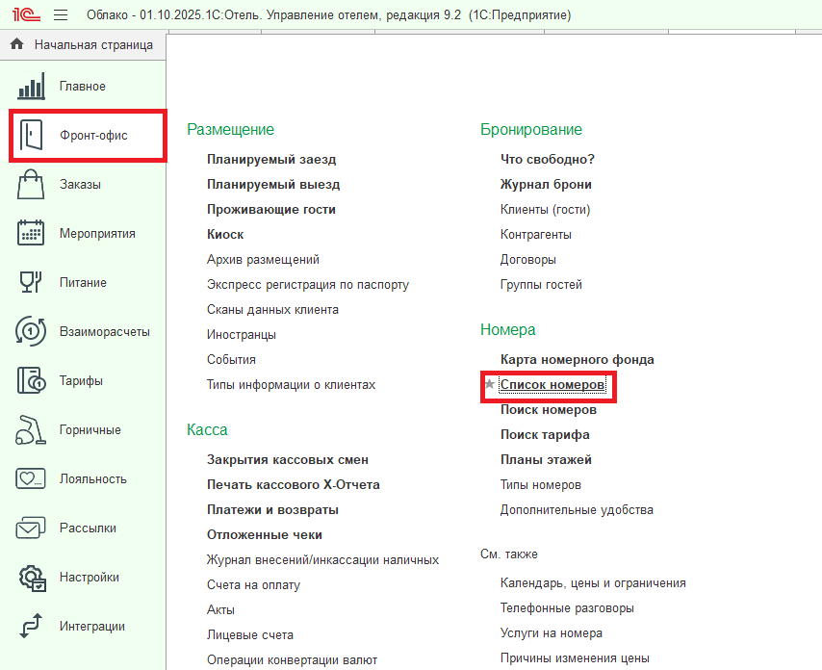
Task: Select the Заказы section label
Action: click(x=80, y=184)
